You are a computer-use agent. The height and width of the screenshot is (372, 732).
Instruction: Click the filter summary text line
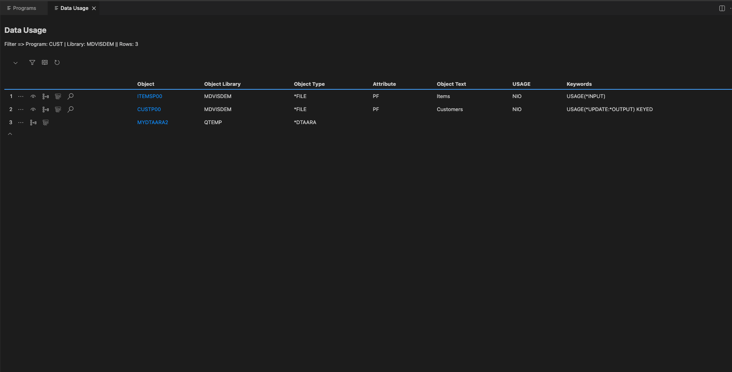click(71, 44)
